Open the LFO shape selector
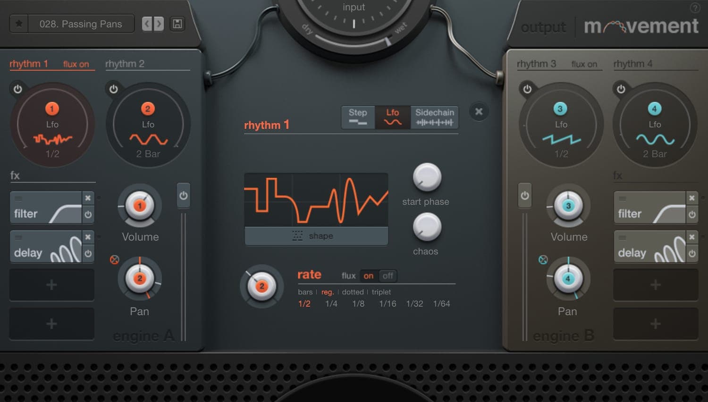 pos(316,236)
